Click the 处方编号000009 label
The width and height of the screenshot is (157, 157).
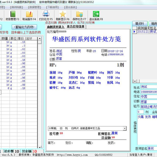pyautogui.click(x=57, y=32)
